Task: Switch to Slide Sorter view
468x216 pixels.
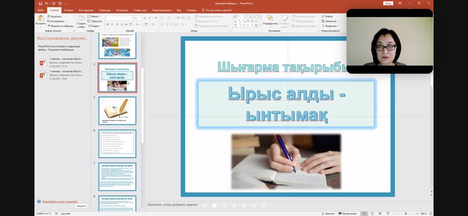Action: [372, 213]
